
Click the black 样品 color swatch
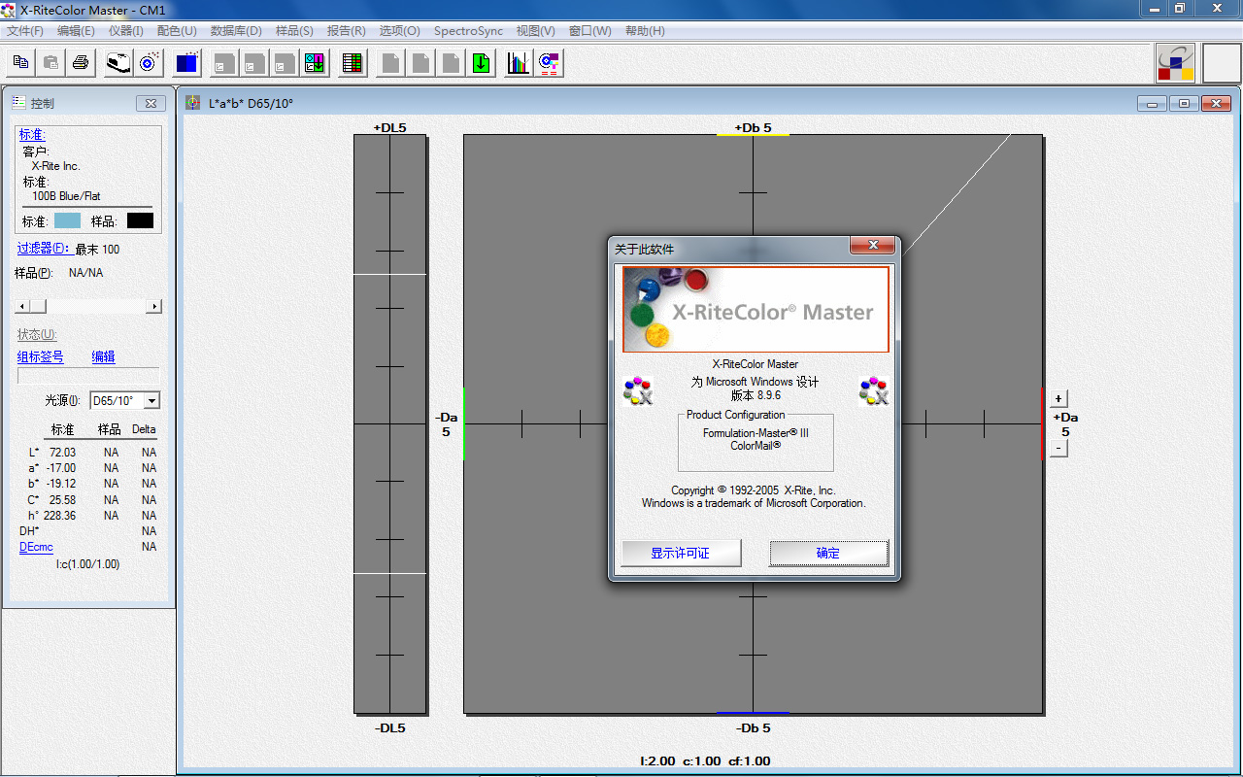(140, 220)
